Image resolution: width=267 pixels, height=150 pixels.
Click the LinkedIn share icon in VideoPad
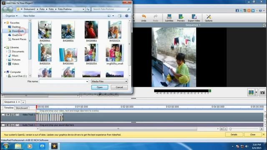tap(253, 10)
